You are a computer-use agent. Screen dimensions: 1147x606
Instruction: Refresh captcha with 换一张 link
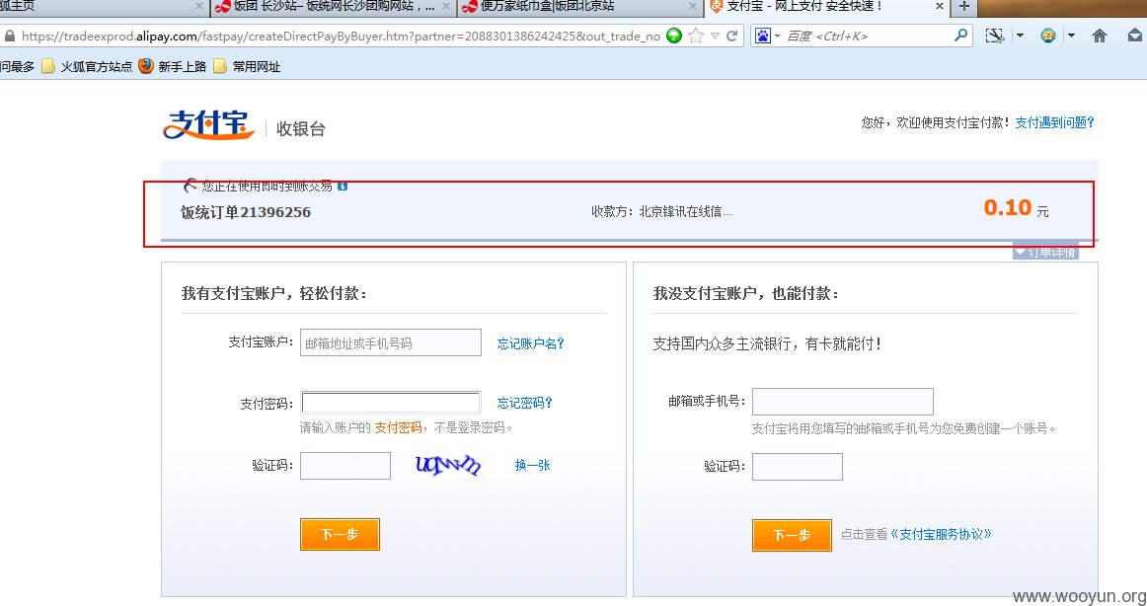pos(533,465)
